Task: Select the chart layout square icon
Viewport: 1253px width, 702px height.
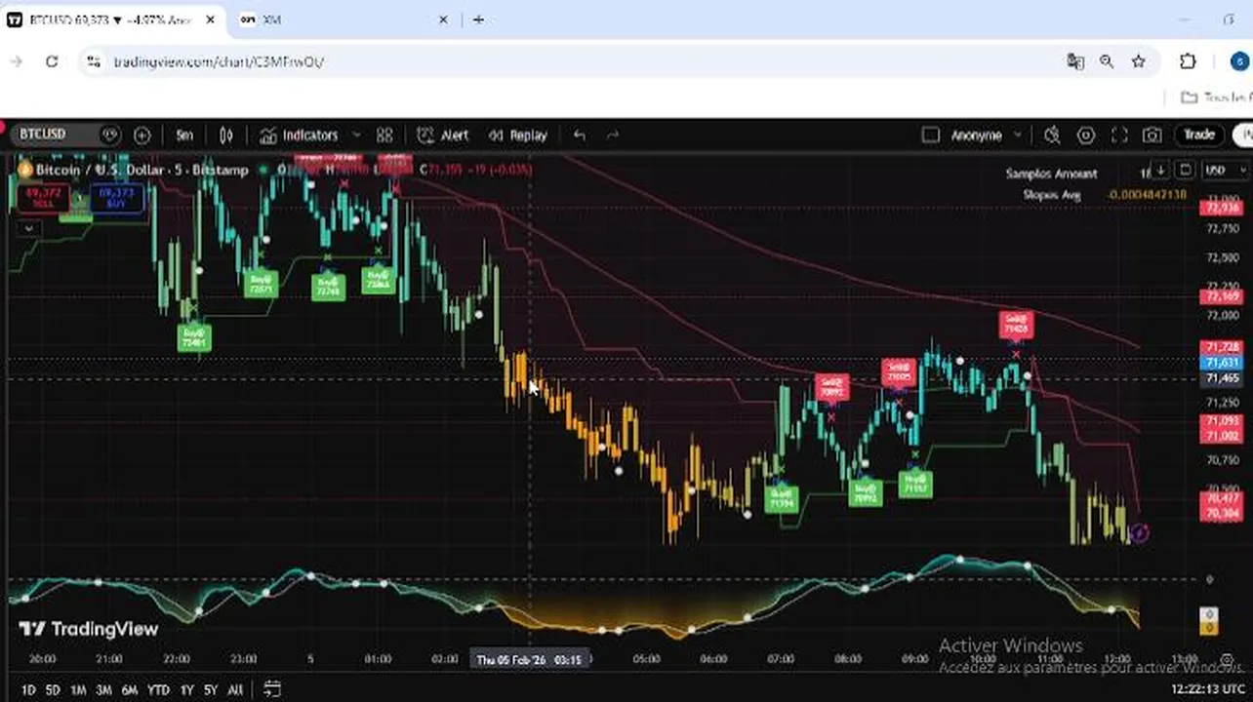Action: 930,135
